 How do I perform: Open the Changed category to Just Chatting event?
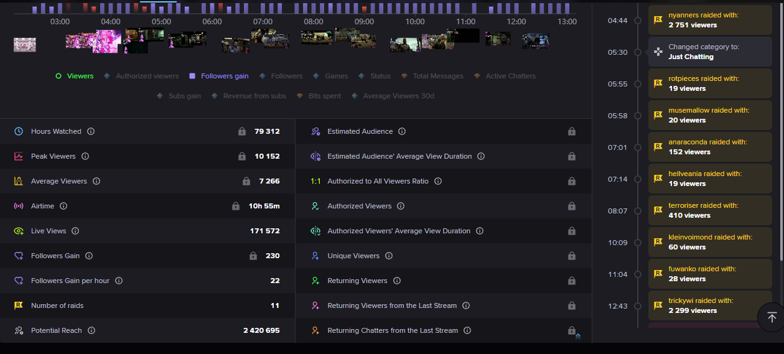[x=710, y=52]
